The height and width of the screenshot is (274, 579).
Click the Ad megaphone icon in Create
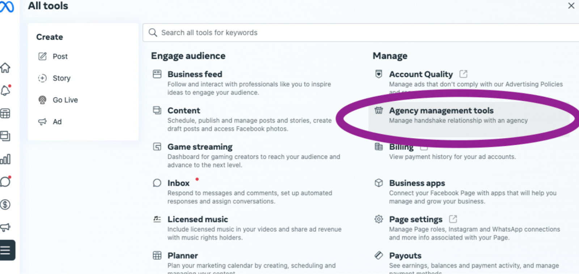click(x=42, y=122)
